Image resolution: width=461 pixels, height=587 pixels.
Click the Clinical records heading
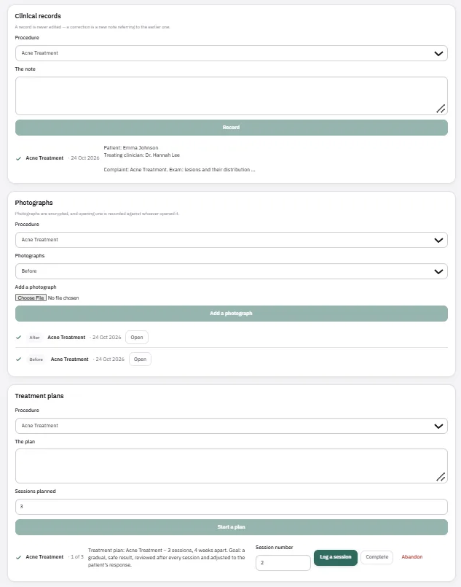pos(38,16)
